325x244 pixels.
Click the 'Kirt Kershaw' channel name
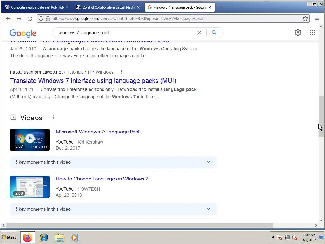click(90, 142)
